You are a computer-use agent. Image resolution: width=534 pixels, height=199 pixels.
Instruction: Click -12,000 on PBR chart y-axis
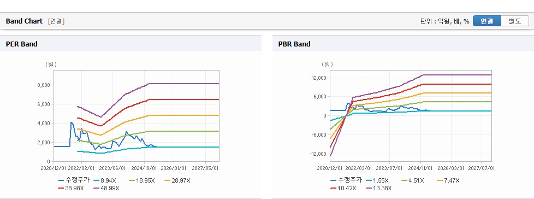[x=318, y=154]
